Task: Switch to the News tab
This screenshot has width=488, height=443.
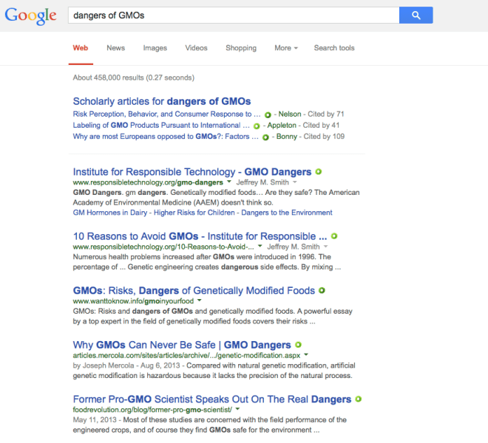Action: coord(116,48)
